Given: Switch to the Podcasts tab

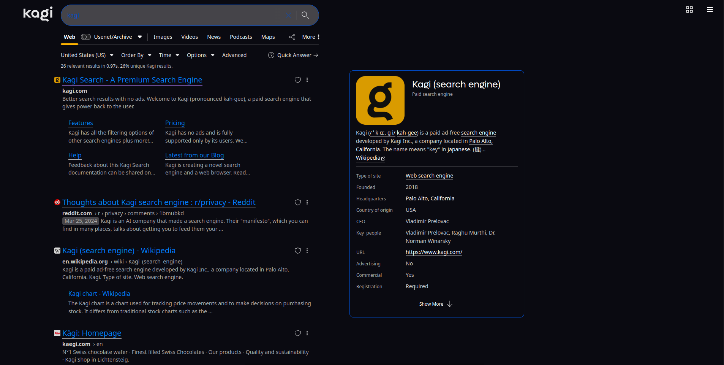Looking at the screenshot, I should pos(241,37).
